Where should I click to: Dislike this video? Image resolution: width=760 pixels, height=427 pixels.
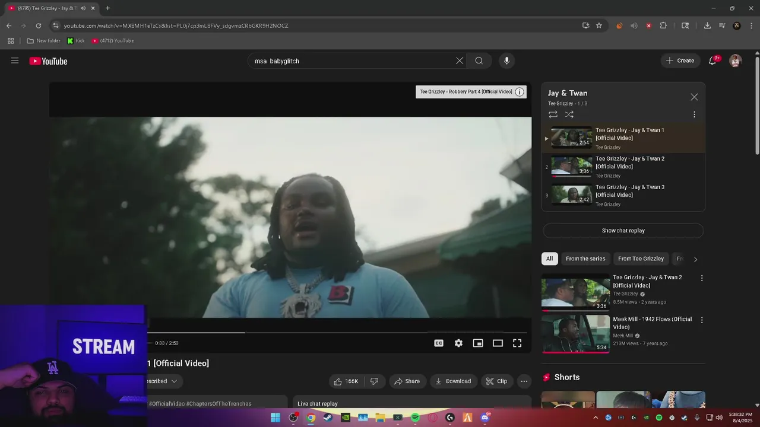[374, 381]
